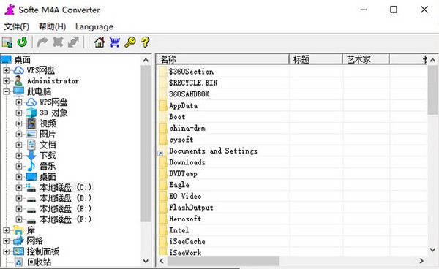
Task: Select the 桌面 root tree item
Action: (23, 59)
